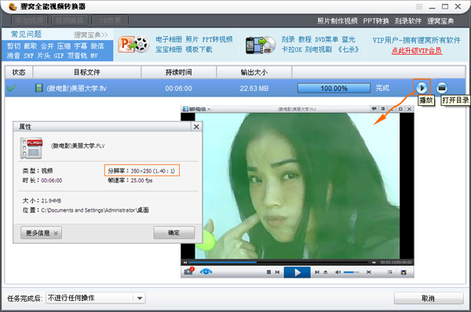Click the shield checkmark icon in player corner
The height and width of the screenshot is (312, 471).
403,272
